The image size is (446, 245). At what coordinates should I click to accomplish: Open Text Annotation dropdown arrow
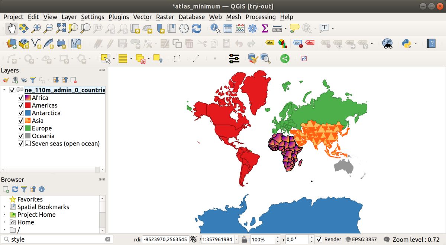click(333, 28)
